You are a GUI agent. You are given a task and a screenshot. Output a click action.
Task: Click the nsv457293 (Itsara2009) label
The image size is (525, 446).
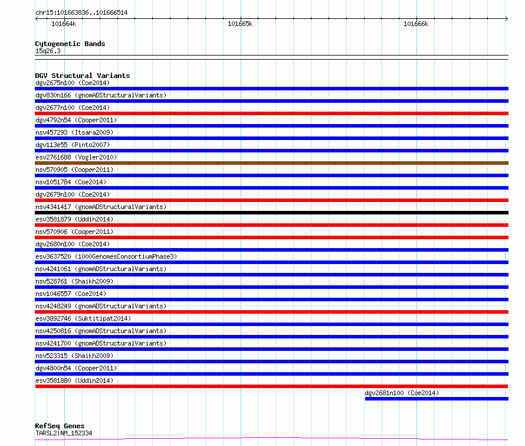[x=74, y=132]
